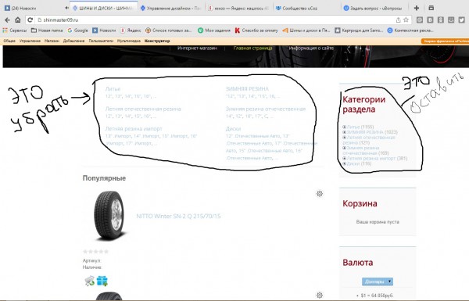The width and height of the screenshot is (469, 301).
Task: Open Главная страница navigation link
Action: (252, 48)
